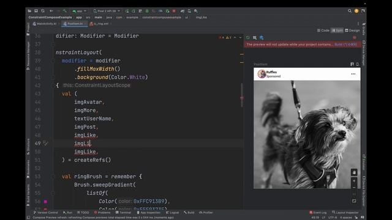Open the account avatar icon
Image resolution: width=392 pixels, height=220 pixels.
[356, 11]
